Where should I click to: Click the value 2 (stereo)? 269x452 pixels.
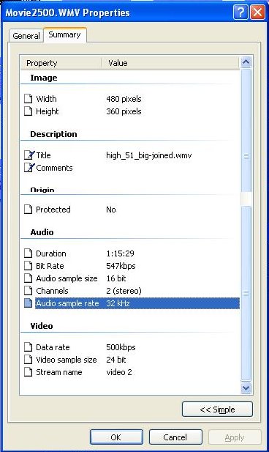124,291
